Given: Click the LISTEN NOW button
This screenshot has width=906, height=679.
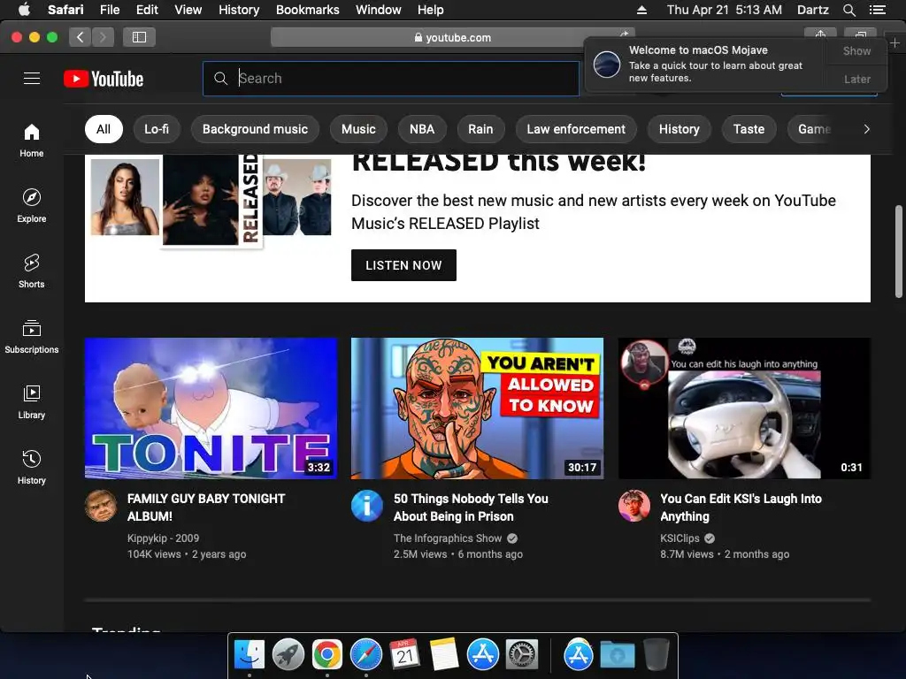Looking at the screenshot, I should (x=403, y=265).
